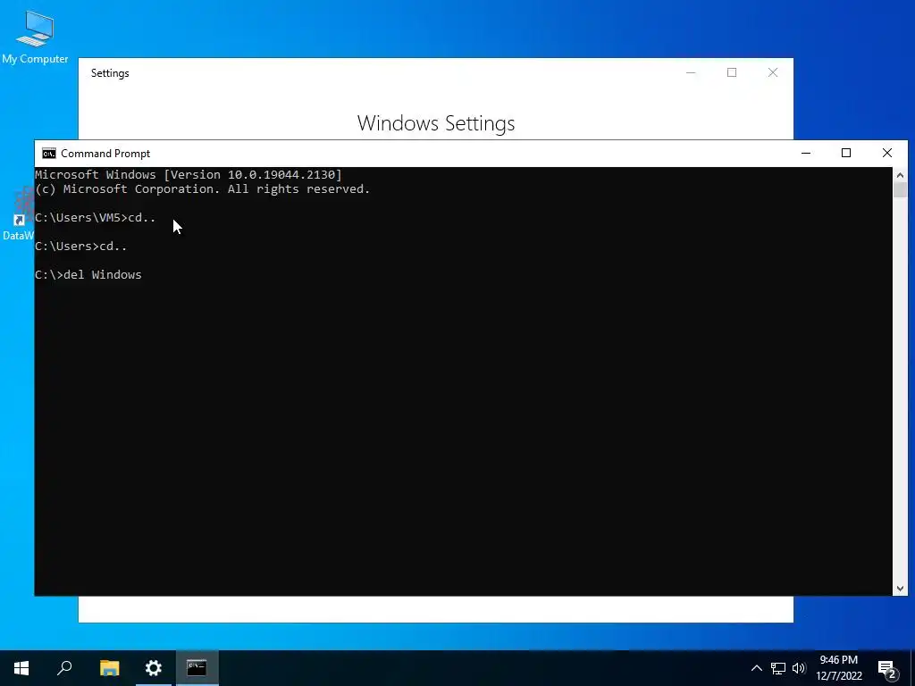
Task: Click the Settings window title text
Action: (110, 73)
